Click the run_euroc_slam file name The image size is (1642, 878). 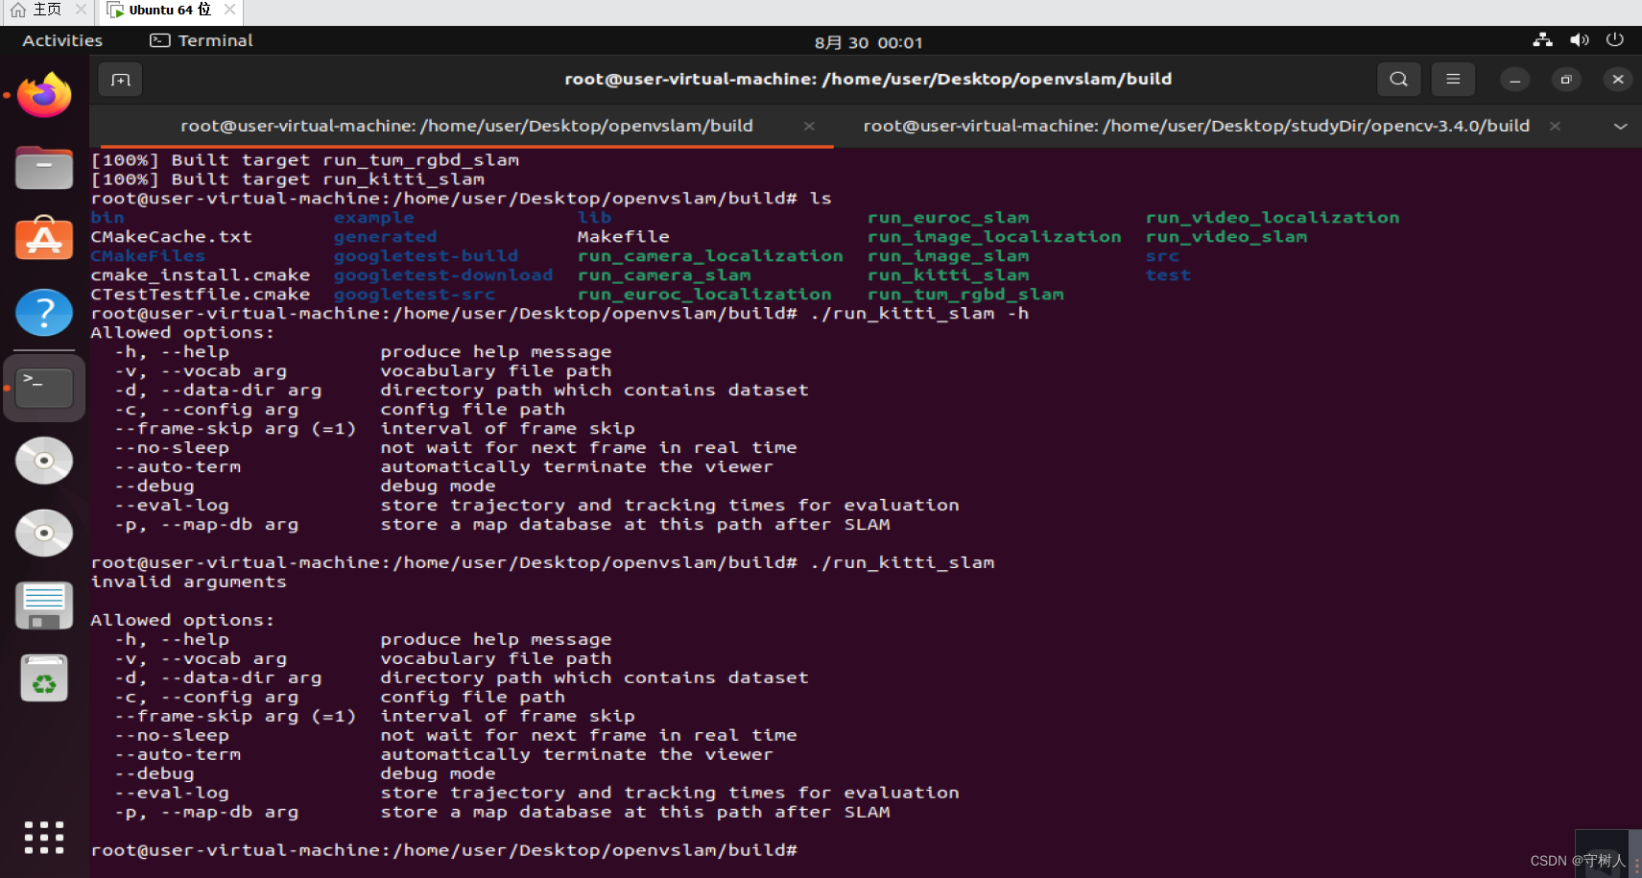pos(947,218)
